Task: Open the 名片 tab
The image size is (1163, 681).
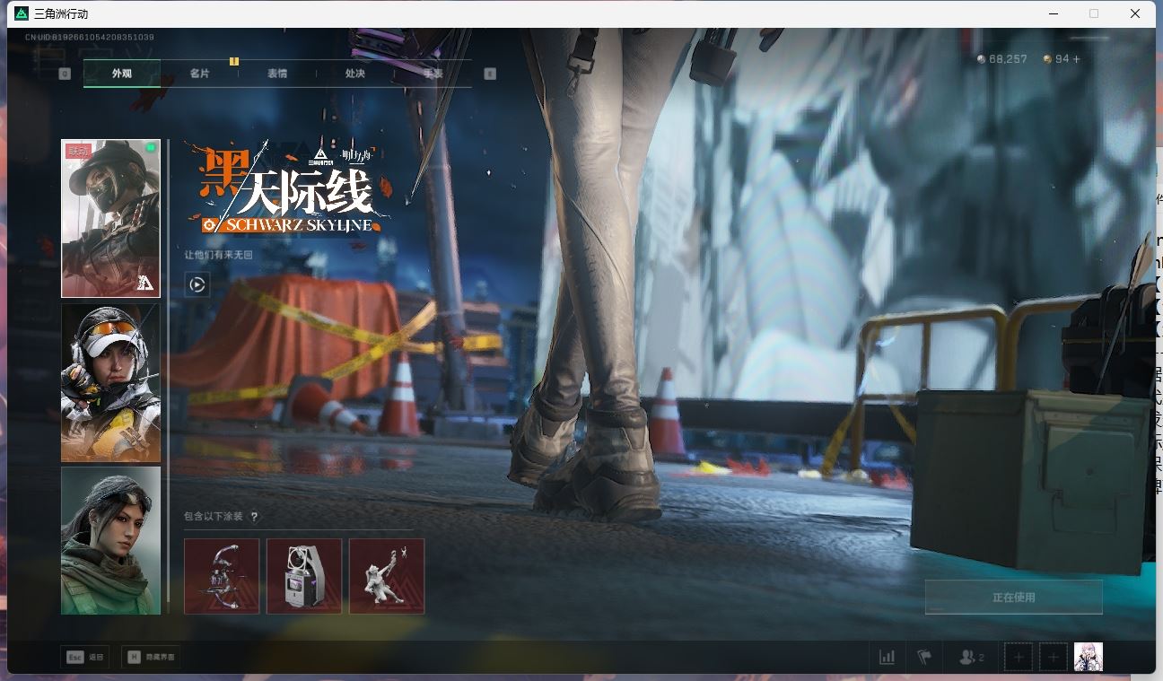Action: tap(197, 74)
